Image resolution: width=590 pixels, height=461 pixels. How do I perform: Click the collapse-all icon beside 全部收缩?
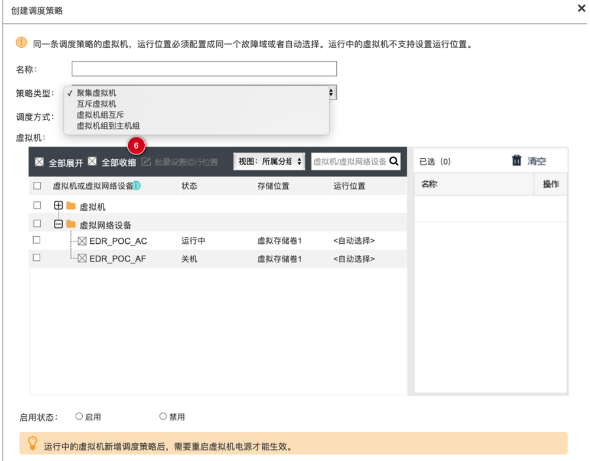point(92,161)
